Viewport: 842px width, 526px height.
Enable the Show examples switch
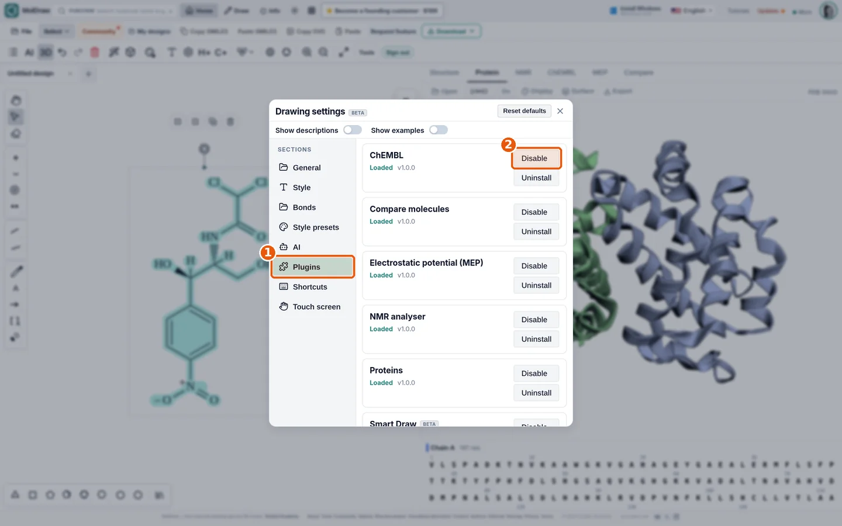pyautogui.click(x=439, y=130)
